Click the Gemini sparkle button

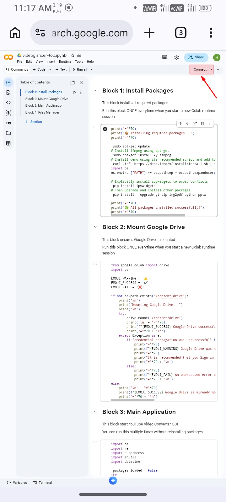click(113, 481)
